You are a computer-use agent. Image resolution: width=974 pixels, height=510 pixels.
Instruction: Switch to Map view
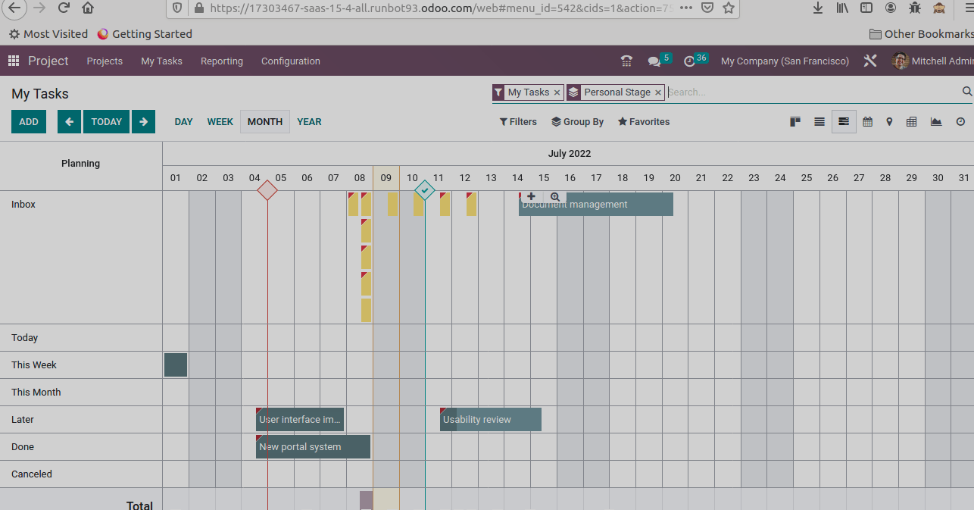tap(889, 121)
